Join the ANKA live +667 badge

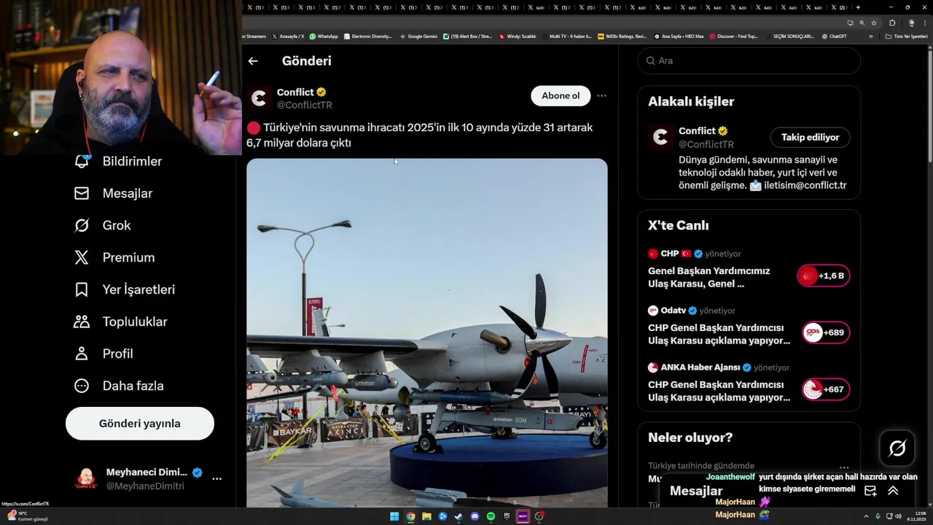(826, 389)
